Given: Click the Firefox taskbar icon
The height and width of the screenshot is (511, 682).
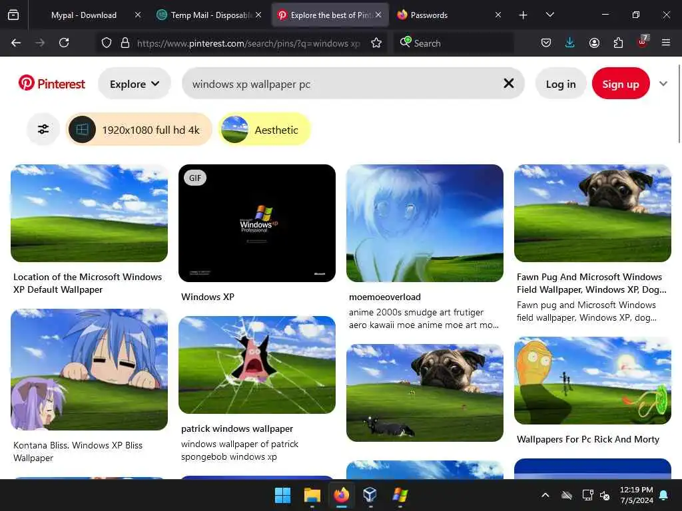Looking at the screenshot, I should click(342, 495).
